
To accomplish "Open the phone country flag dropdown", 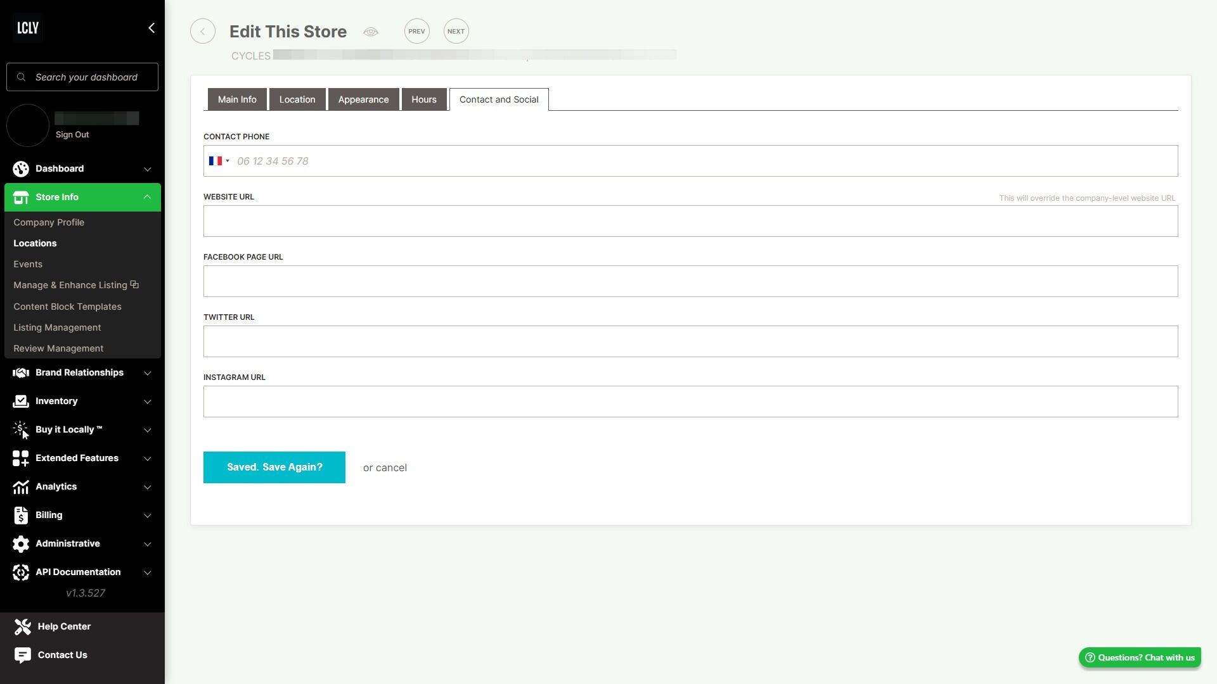I will point(219,161).
